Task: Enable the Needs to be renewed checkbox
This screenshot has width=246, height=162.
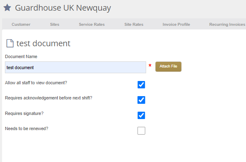Action: [x=141, y=130]
